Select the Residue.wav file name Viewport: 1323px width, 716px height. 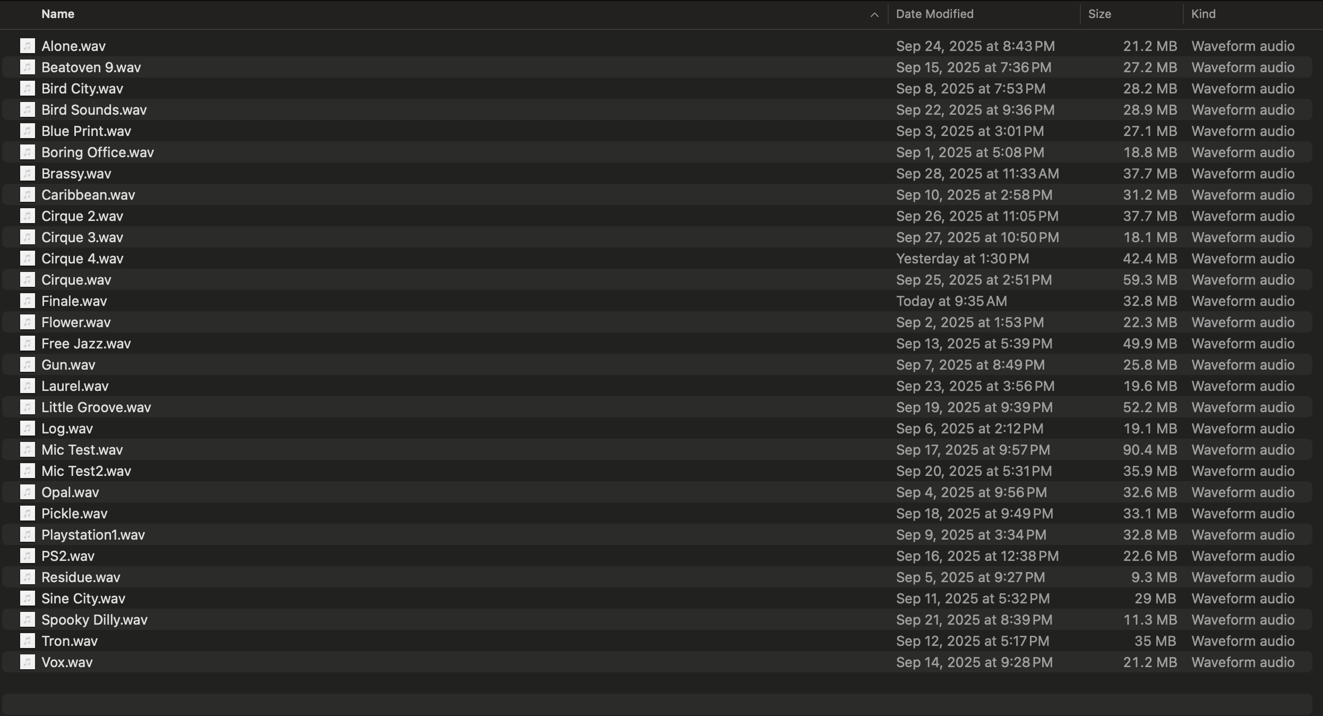[81, 577]
